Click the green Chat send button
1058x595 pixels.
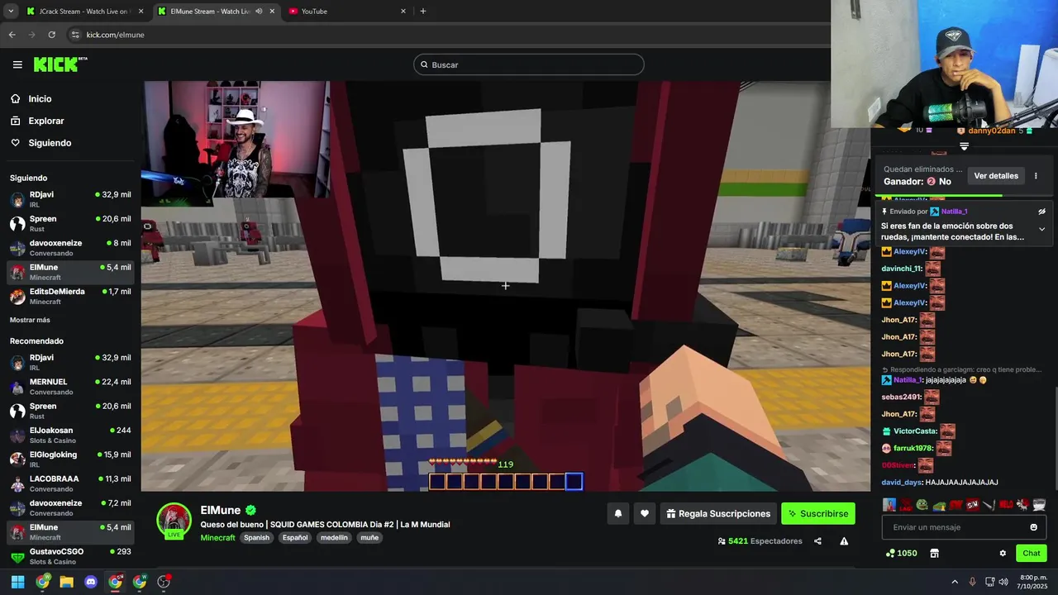tap(1032, 553)
